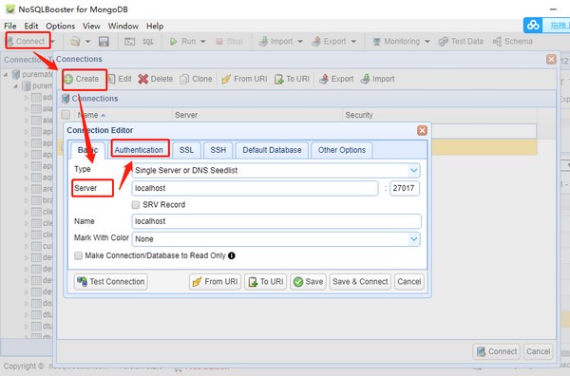This screenshot has width=570, height=376.
Task: Open main toolbar Export tool
Action: tap(329, 42)
